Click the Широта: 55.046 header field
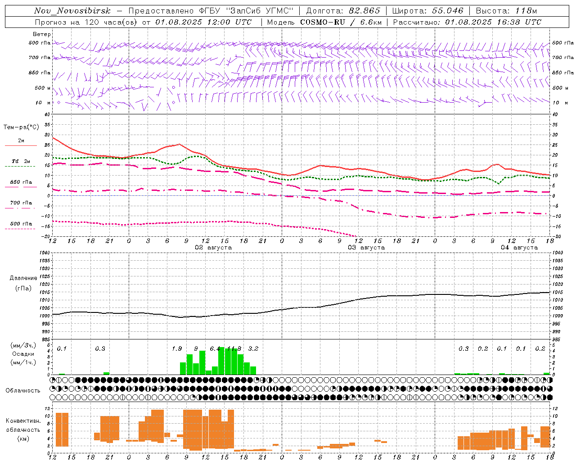 point(427,11)
